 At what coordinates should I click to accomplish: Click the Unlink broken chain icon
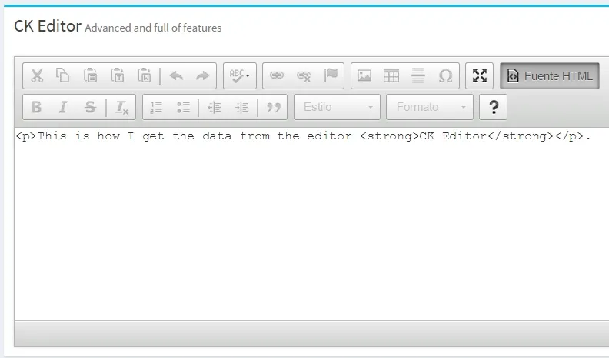303,75
